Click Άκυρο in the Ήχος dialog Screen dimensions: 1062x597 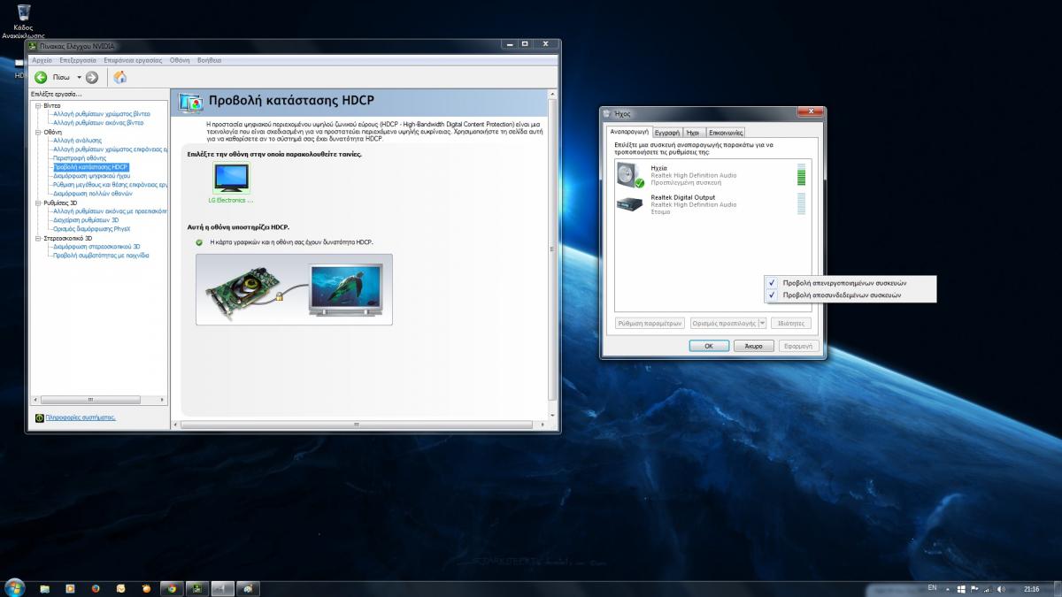(754, 346)
